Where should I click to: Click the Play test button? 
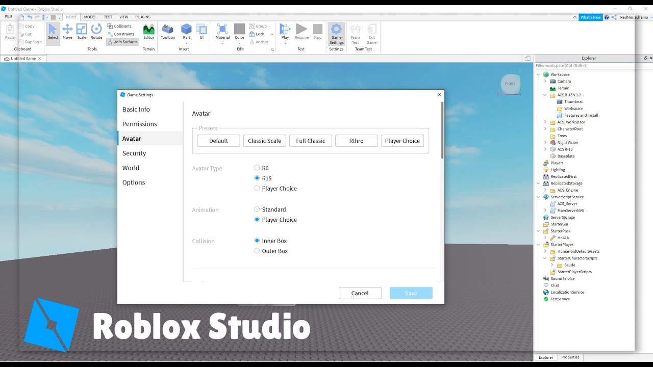285,33
